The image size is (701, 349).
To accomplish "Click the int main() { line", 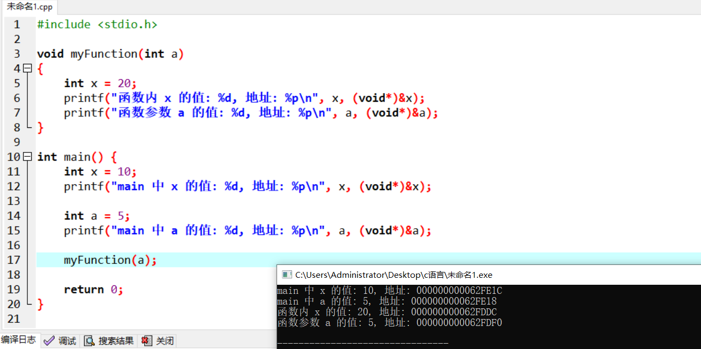I will click(x=77, y=157).
